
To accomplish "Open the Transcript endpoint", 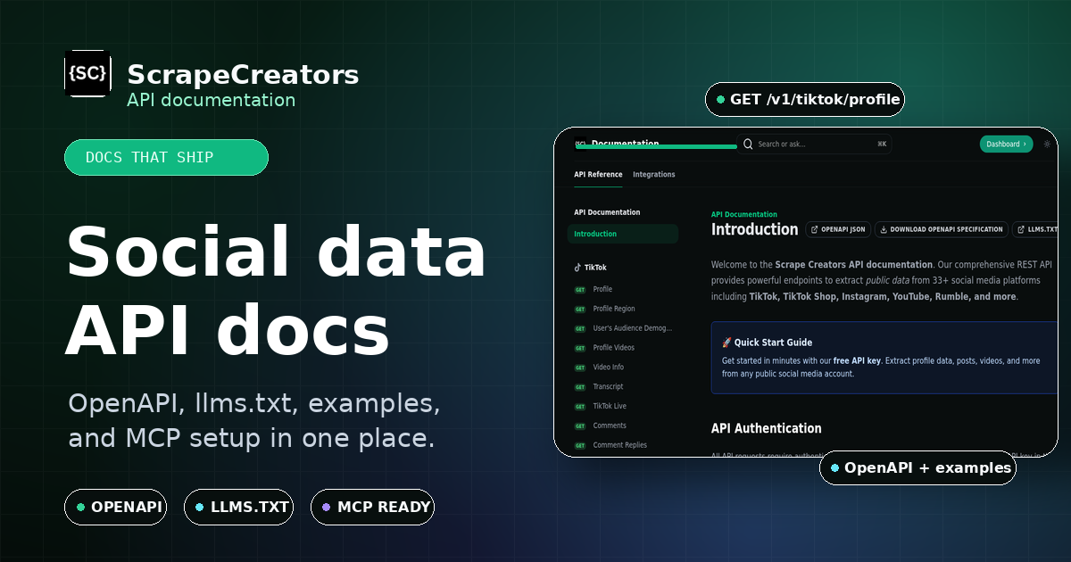I will (608, 387).
